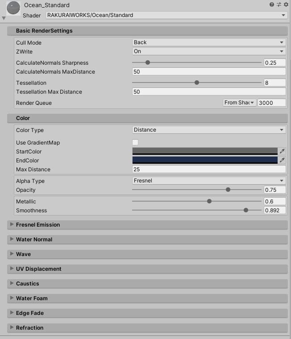Open the material help icon
The height and width of the screenshot is (339, 291).
coord(272,4)
